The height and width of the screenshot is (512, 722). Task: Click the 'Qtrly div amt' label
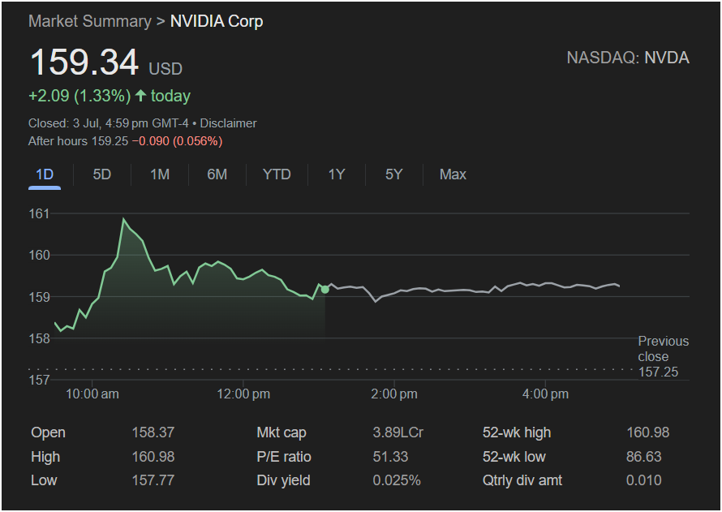522,480
